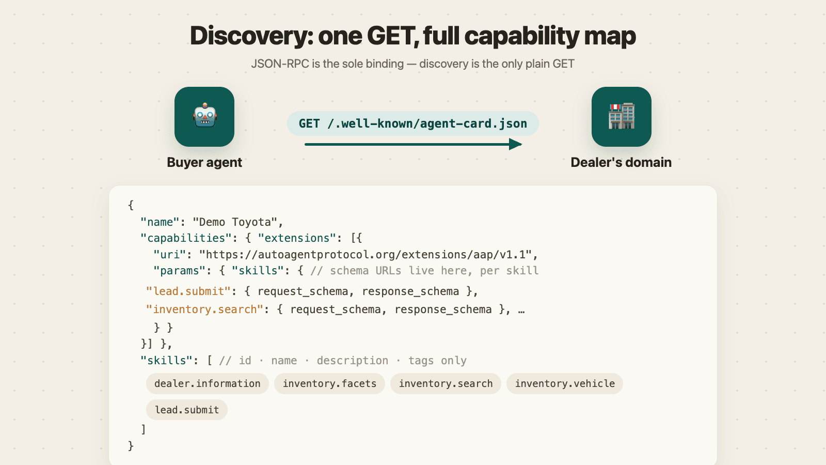Click the 'Buyer agent' label
Image resolution: width=826 pixels, height=465 pixels.
pyautogui.click(x=204, y=162)
